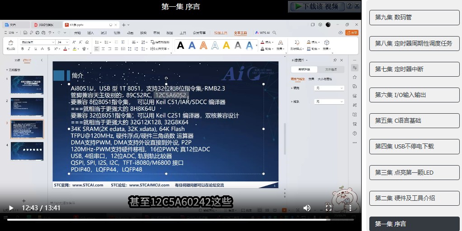Open episode 第二集 硬件及工具介绍

414,198
